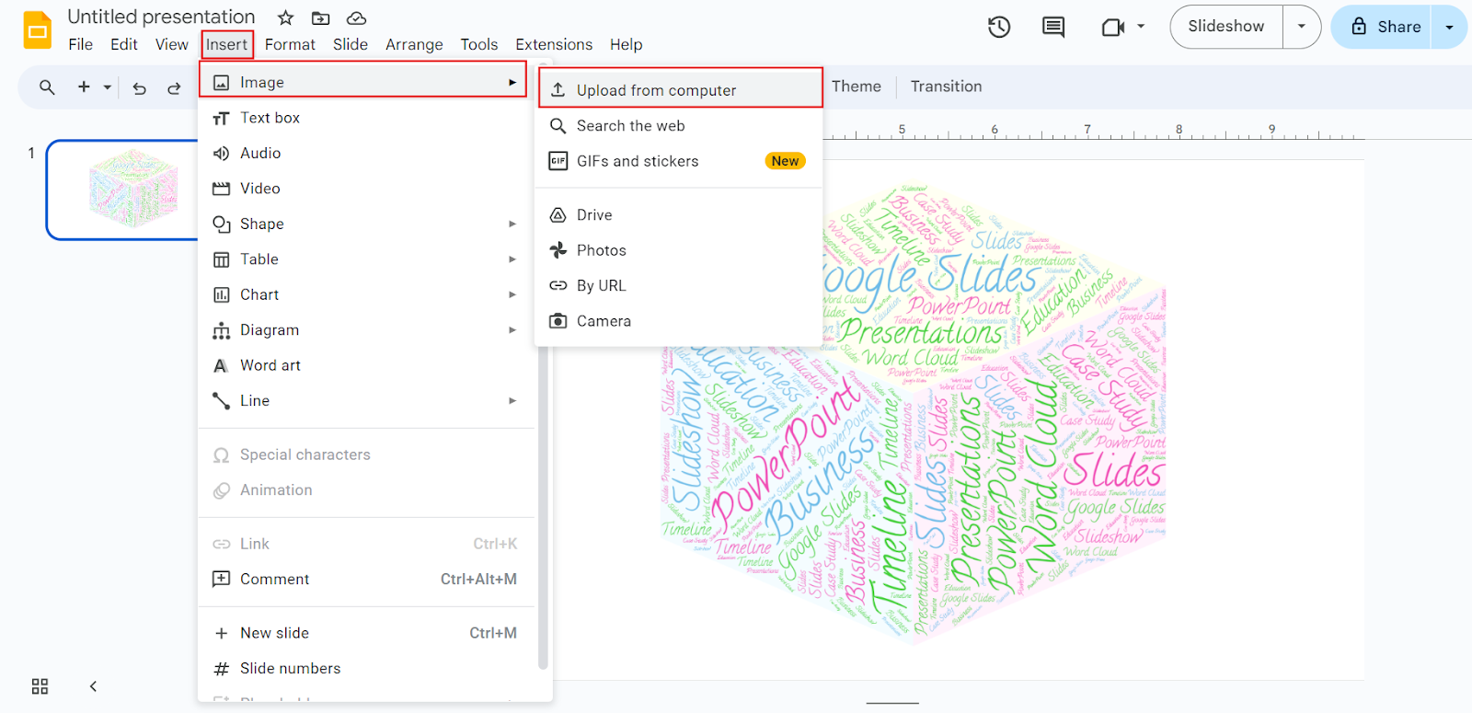
Task: Open the Arrange menu
Action: [414, 44]
